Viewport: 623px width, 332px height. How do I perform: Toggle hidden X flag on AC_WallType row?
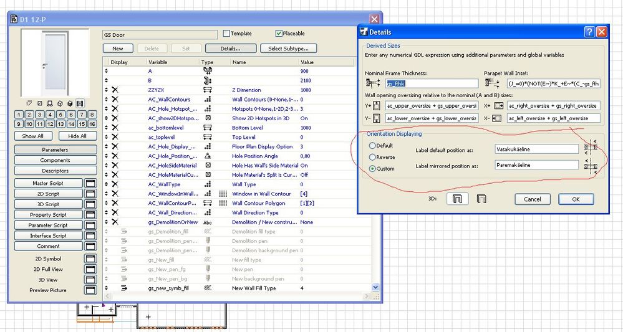coord(115,184)
